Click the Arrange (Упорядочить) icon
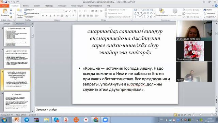Viewport: 218px width, 123px height. point(162,11)
